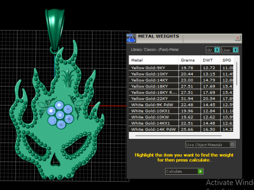The height and width of the screenshot is (190, 254).
Task: Select the pendant bail in viewport
Action: tap(55, 30)
